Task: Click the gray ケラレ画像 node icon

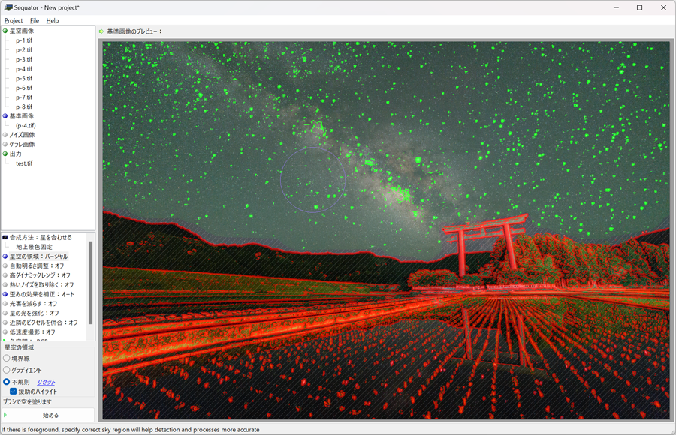Action: (5, 145)
